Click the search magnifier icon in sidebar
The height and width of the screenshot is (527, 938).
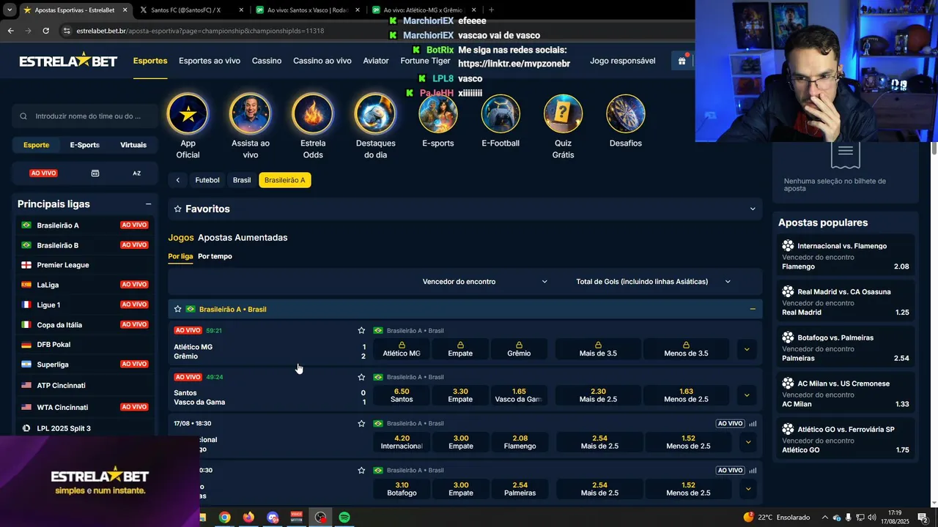[23, 116]
